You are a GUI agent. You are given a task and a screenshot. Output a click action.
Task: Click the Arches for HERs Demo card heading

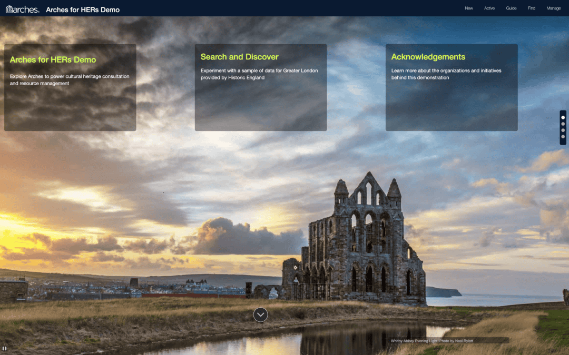(53, 59)
